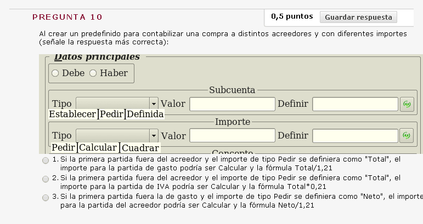423x224 pixels.
Task: Click the Pedir label under Importe
Action: click(63, 148)
